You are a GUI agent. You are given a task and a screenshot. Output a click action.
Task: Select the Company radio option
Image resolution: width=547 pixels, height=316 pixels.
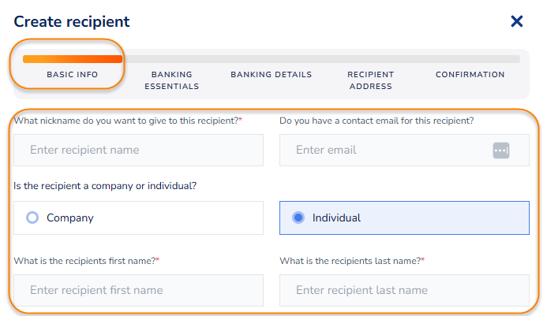(32, 217)
